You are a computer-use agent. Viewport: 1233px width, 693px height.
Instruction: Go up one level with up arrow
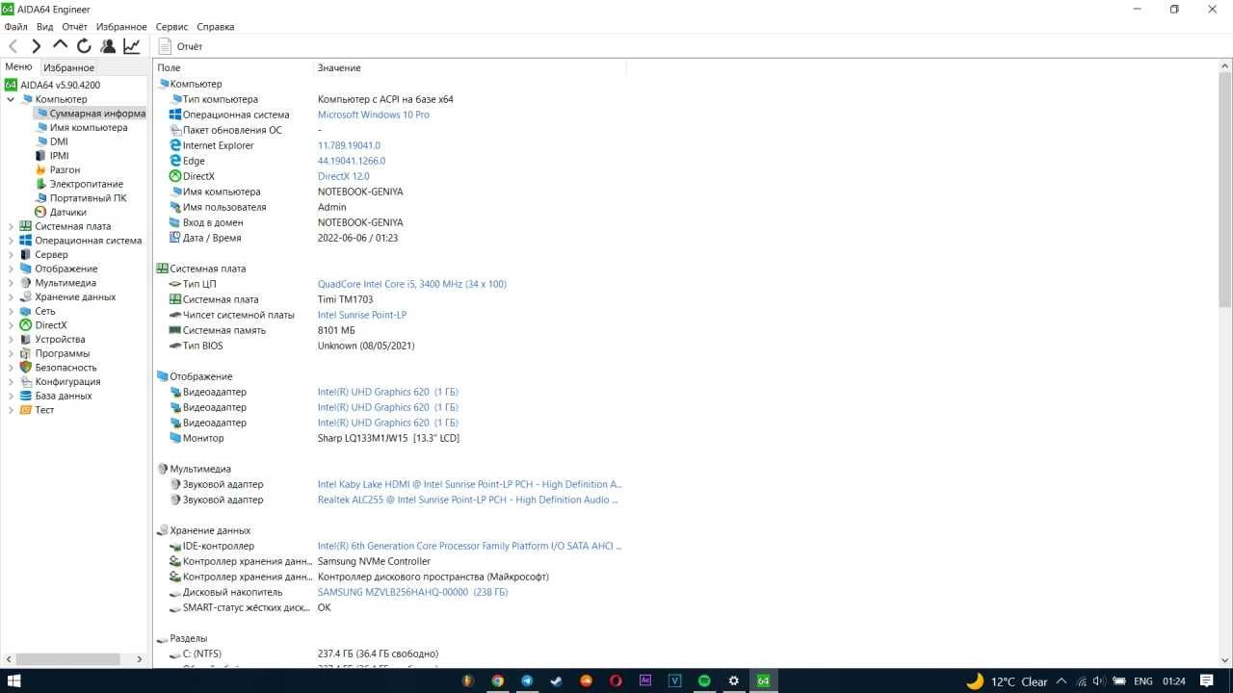[60, 46]
